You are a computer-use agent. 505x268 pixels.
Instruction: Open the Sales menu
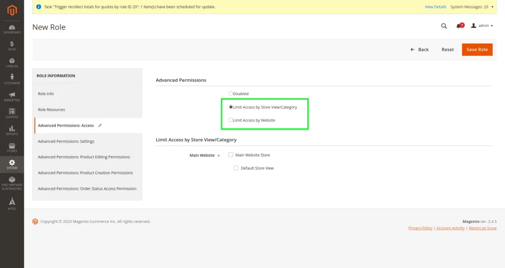coord(12,46)
